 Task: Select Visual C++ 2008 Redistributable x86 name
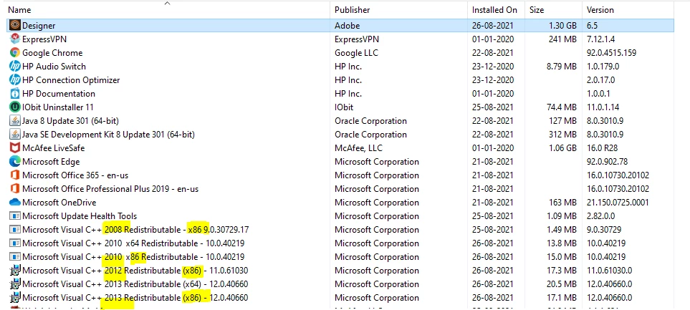135,230
